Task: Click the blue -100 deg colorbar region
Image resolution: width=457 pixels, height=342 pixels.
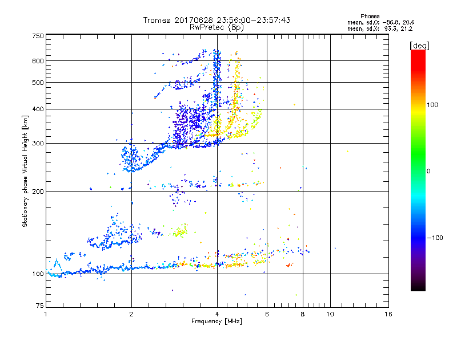Action: [x=418, y=237]
